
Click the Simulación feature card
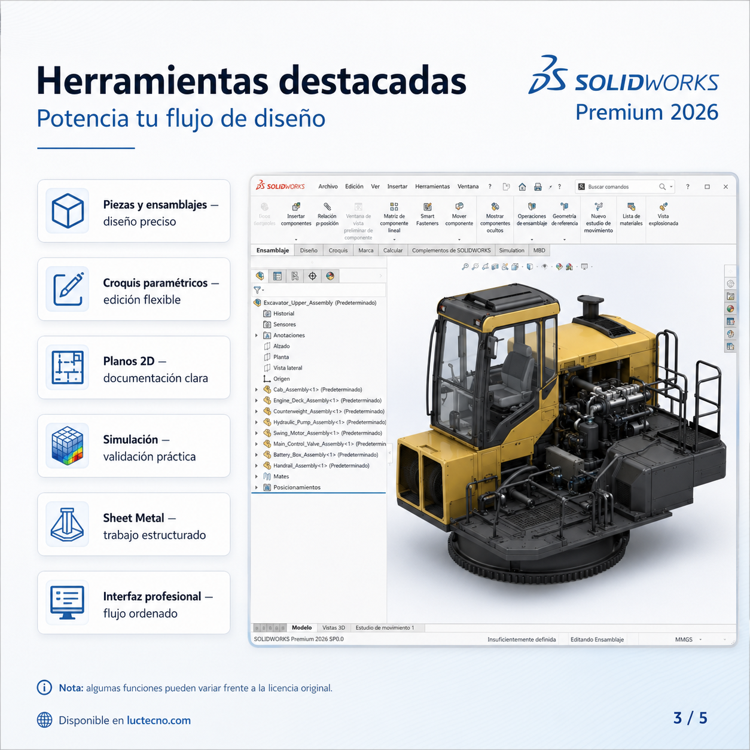point(134,446)
